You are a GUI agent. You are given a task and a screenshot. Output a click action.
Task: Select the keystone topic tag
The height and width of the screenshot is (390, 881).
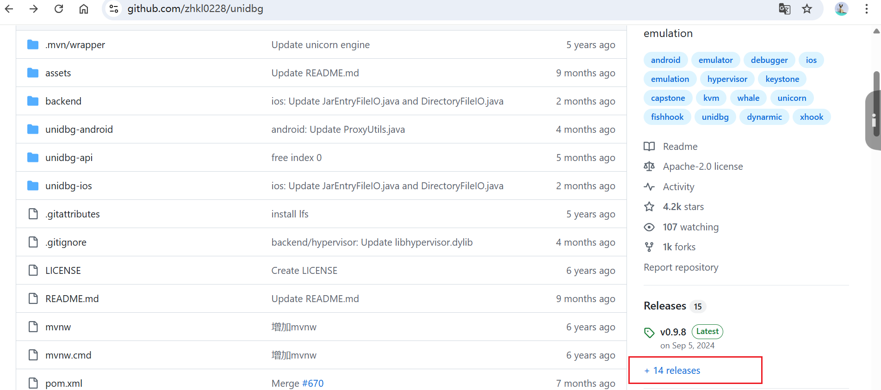tap(782, 79)
